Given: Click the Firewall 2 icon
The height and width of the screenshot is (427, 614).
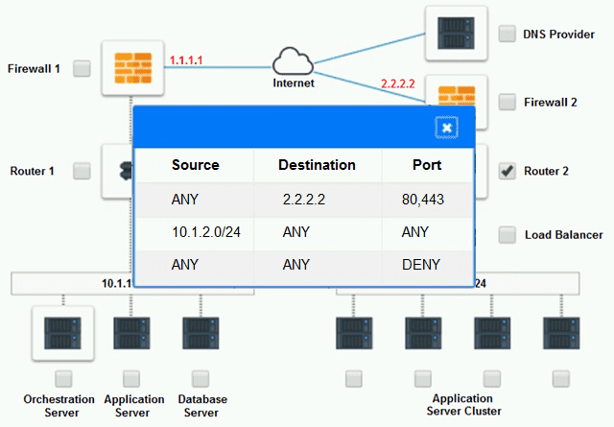Looking at the screenshot, I should pyautogui.click(x=457, y=94).
